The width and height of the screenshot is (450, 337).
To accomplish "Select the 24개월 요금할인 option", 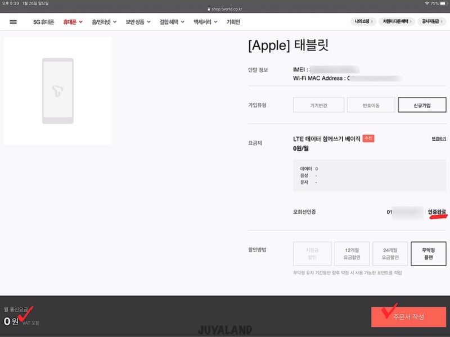I will click(x=390, y=254).
